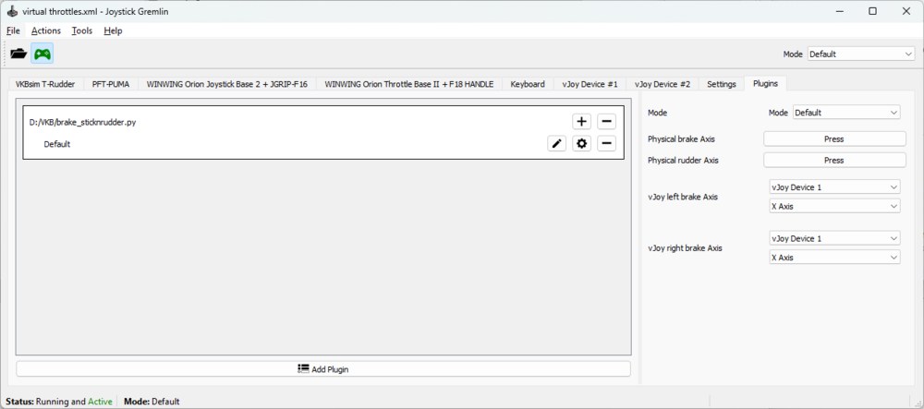924x409 pixels.
Task: Click Status Running and Active text
Action: pos(59,402)
